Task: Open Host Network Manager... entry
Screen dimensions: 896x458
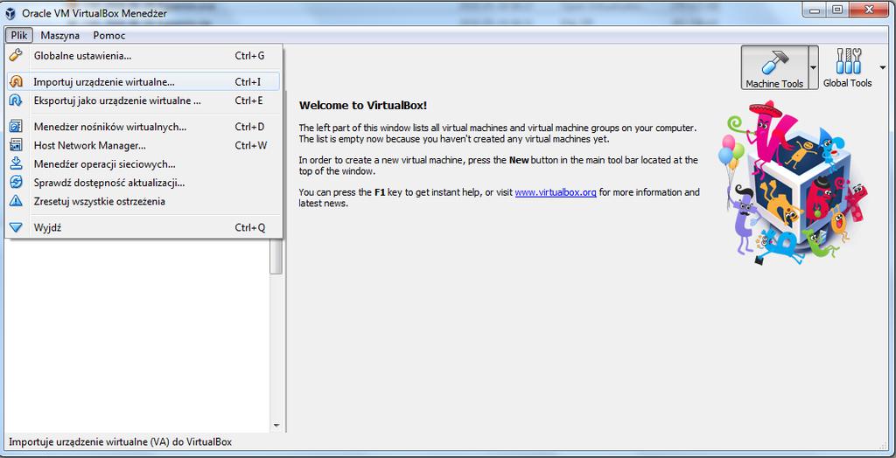Action: pos(143,145)
